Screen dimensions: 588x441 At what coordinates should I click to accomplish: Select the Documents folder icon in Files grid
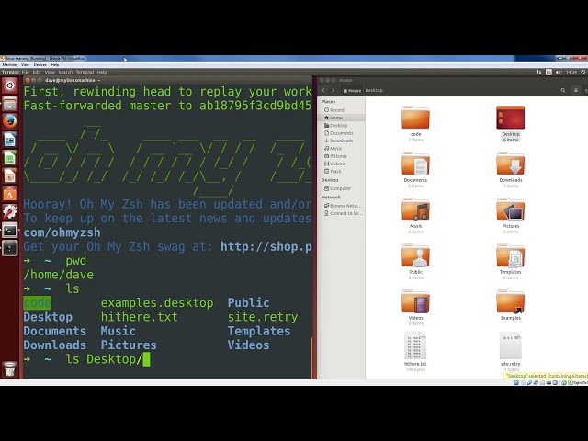(415, 164)
